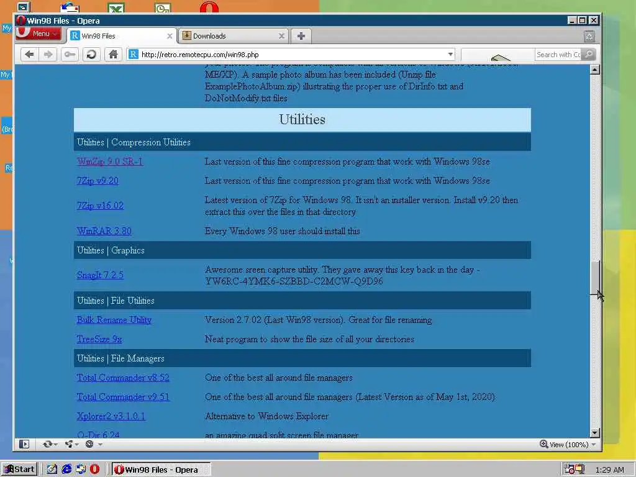Expand the Opera Turbo dropdown arrow
The height and width of the screenshot is (477, 636).
coord(100,445)
